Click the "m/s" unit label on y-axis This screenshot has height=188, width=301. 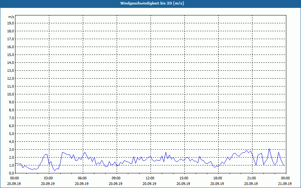11,17
